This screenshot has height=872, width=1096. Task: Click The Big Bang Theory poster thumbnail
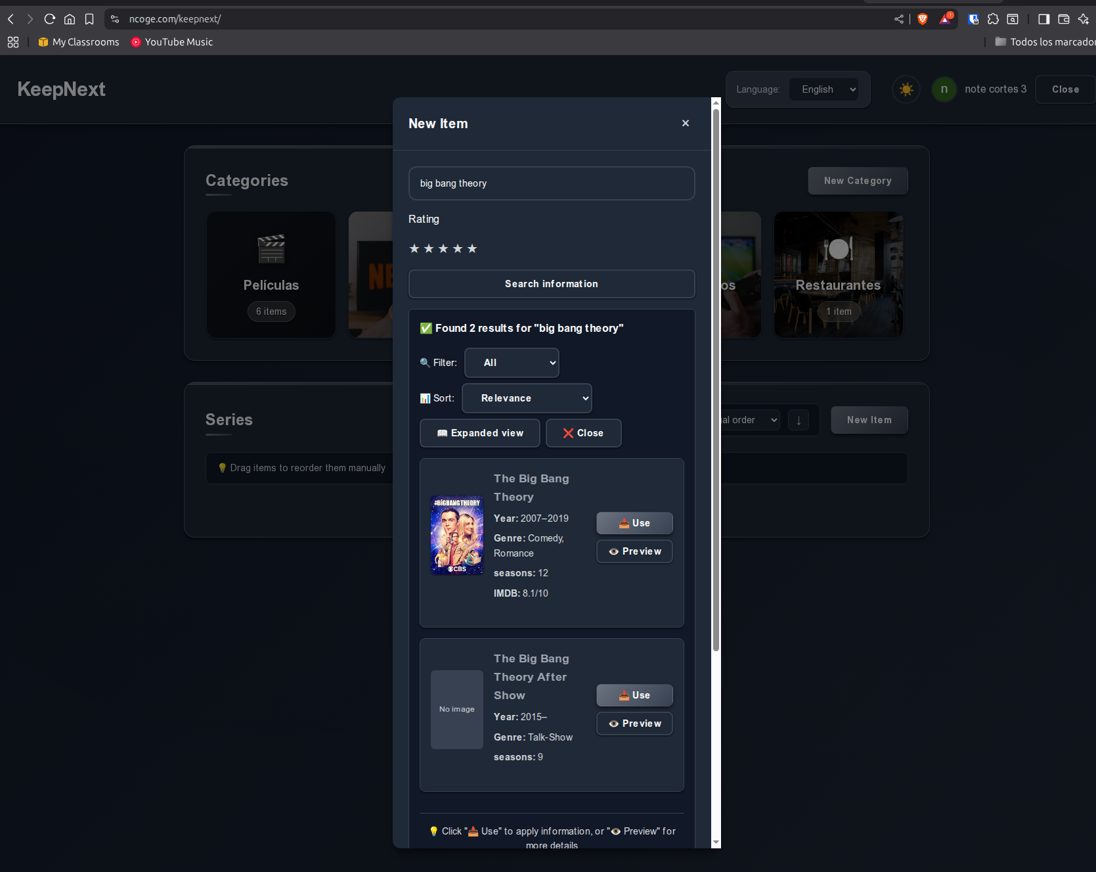click(x=457, y=535)
